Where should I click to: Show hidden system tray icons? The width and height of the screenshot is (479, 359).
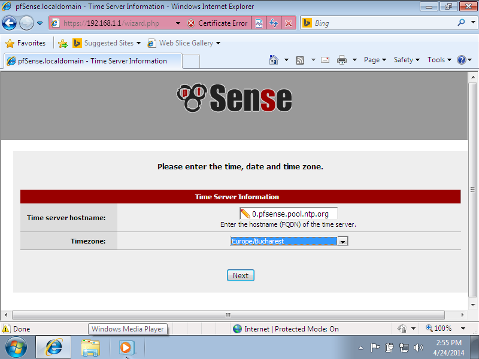(361, 348)
